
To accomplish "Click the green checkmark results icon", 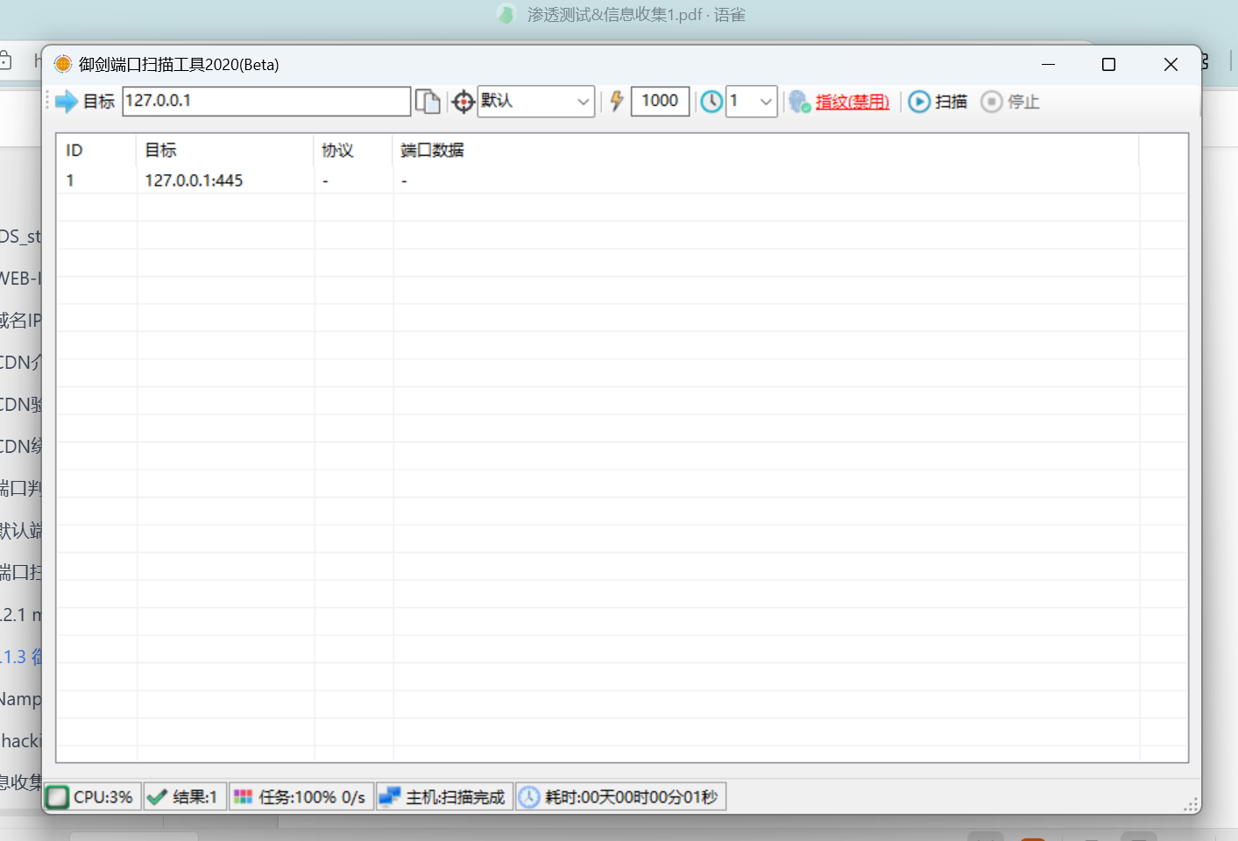I will point(158,797).
